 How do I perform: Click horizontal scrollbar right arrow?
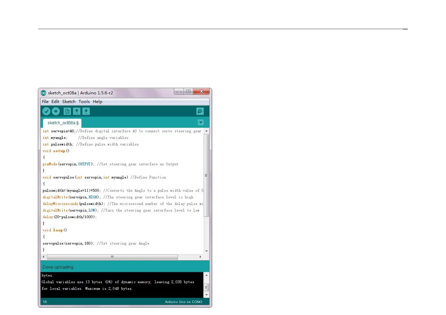[x=200, y=257]
